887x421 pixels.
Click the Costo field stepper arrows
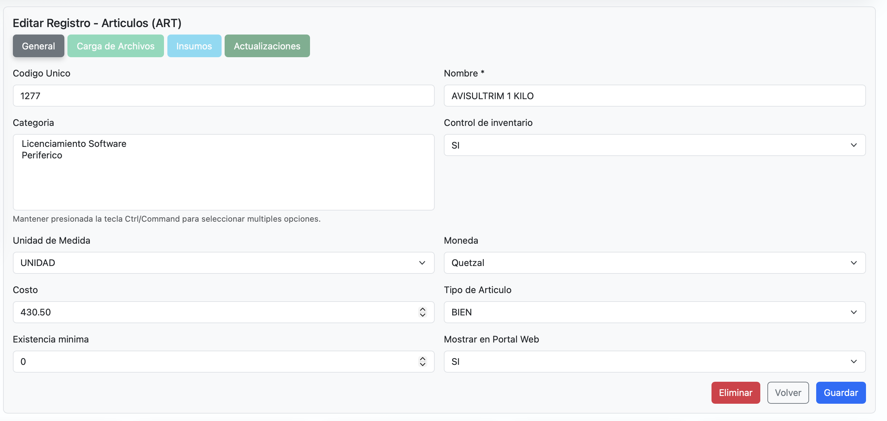(422, 312)
